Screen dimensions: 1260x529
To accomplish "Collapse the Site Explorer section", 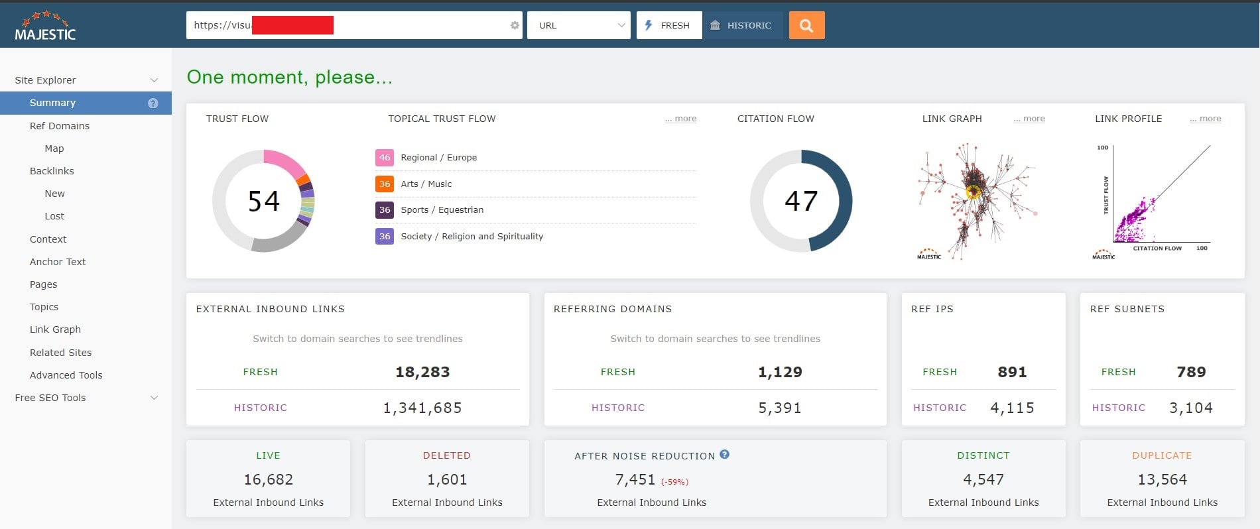I will point(154,80).
